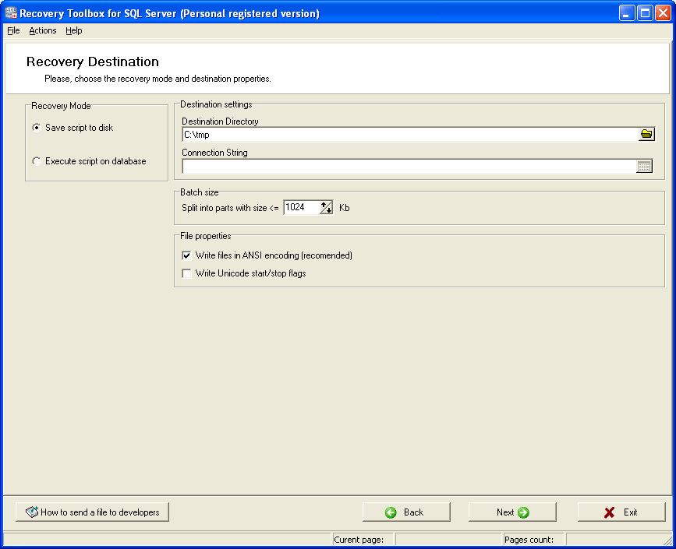Open the File menu
This screenshot has width=676, height=549.
click(x=13, y=30)
